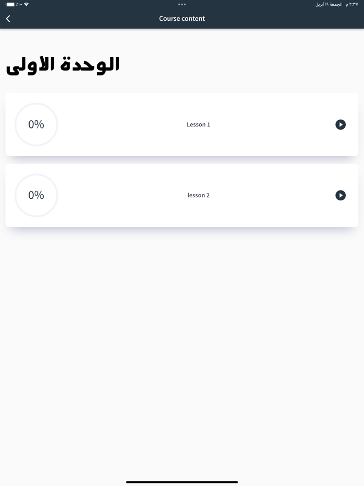Select the 0% progress circle of Lesson 1

click(x=36, y=124)
